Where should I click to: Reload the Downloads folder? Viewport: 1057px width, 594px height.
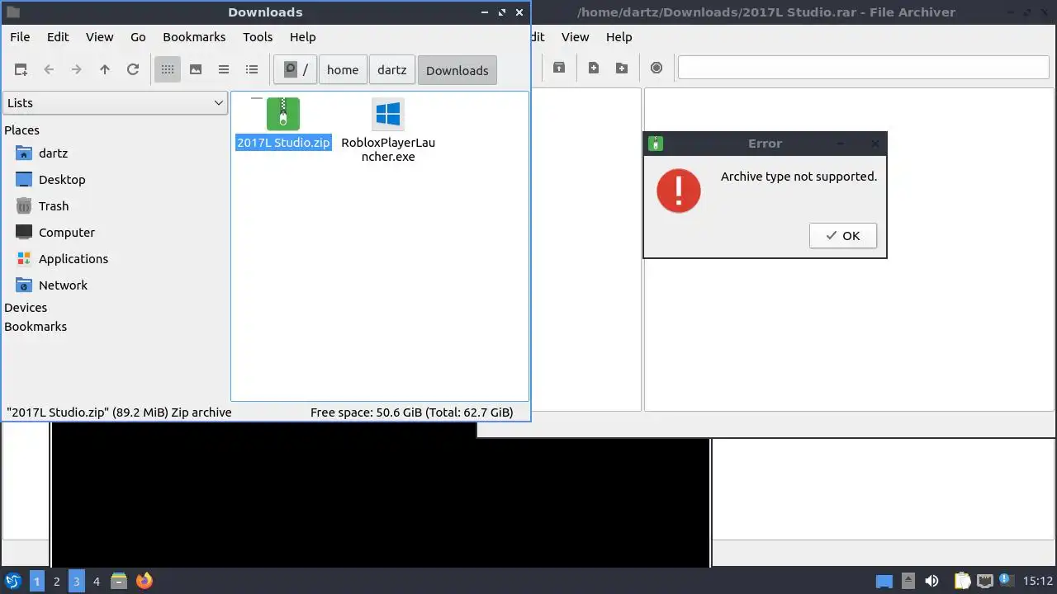(x=133, y=70)
